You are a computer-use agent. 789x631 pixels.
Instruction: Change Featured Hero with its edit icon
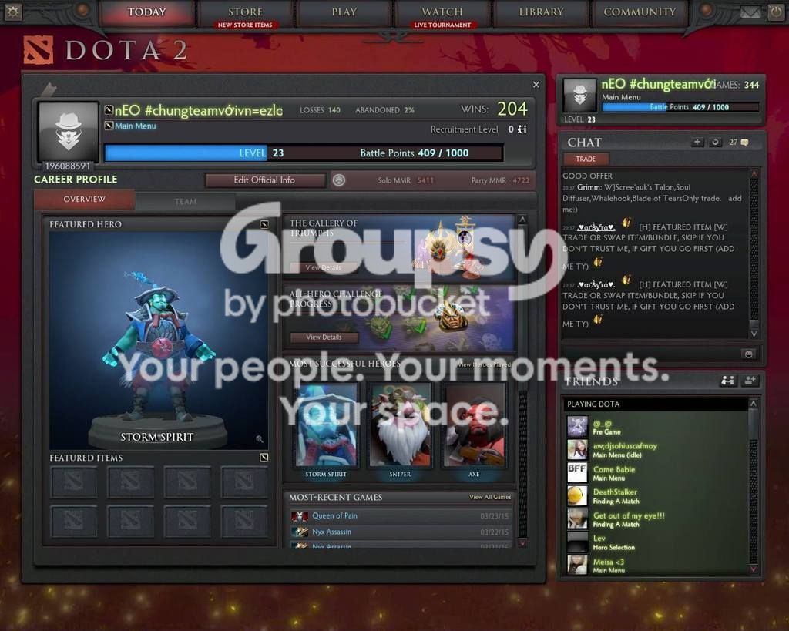coord(264,224)
